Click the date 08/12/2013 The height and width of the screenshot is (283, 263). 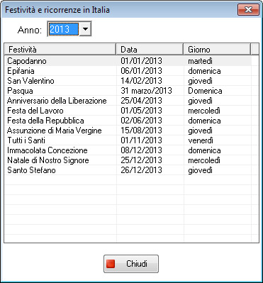[x=141, y=150]
